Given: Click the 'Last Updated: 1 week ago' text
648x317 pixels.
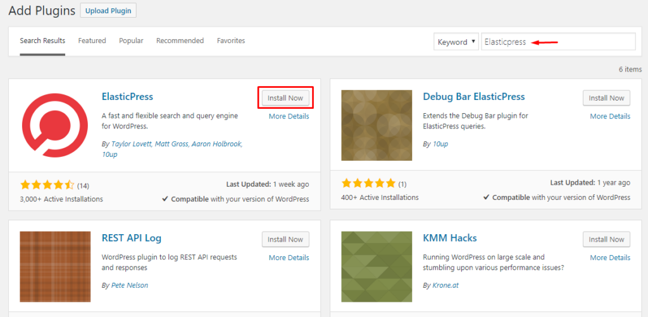Looking at the screenshot, I should 268,184.
